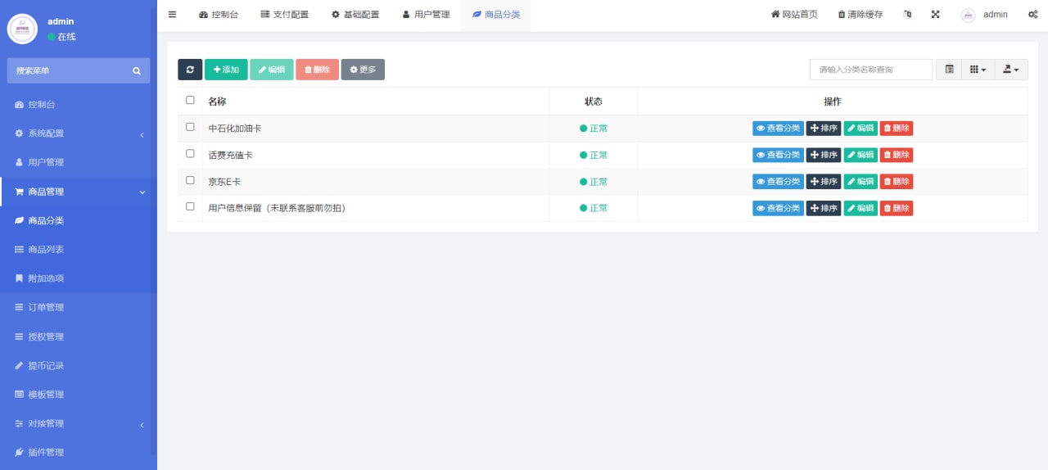Click the 编辑 button in the table toolbar

click(272, 70)
